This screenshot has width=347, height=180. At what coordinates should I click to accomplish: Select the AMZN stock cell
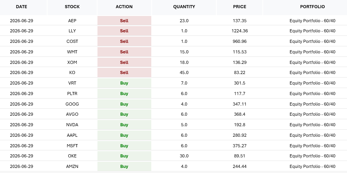(x=72, y=166)
